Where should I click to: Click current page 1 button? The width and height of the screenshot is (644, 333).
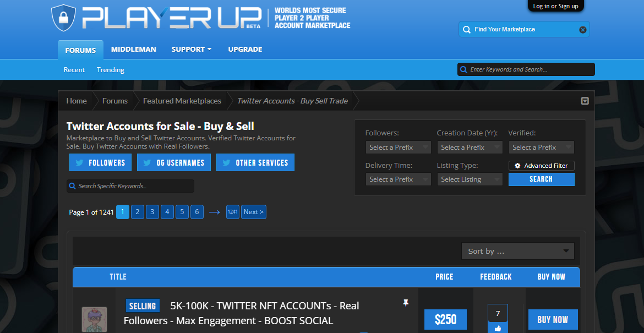[x=122, y=212]
